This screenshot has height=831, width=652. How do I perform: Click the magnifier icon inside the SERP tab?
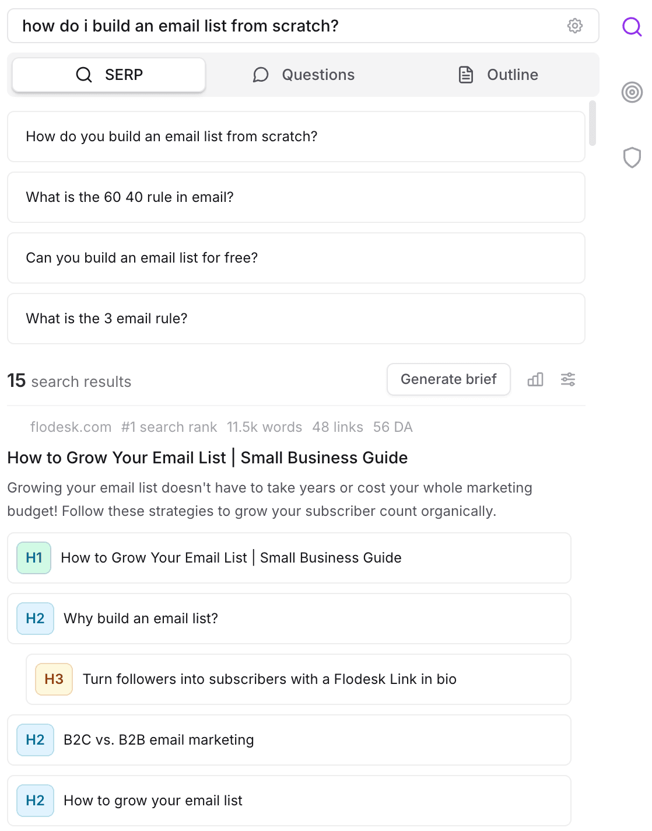click(83, 75)
